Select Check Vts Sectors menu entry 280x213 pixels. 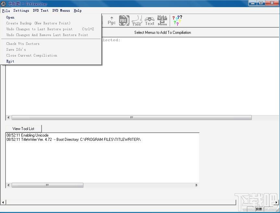(51, 44)
